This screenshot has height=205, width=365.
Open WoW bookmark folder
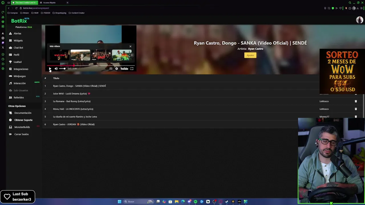tap(35, 13)
